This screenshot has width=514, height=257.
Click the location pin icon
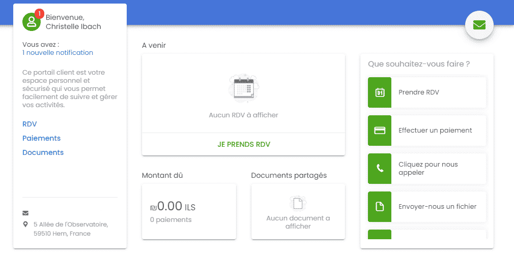click(25, 224)
